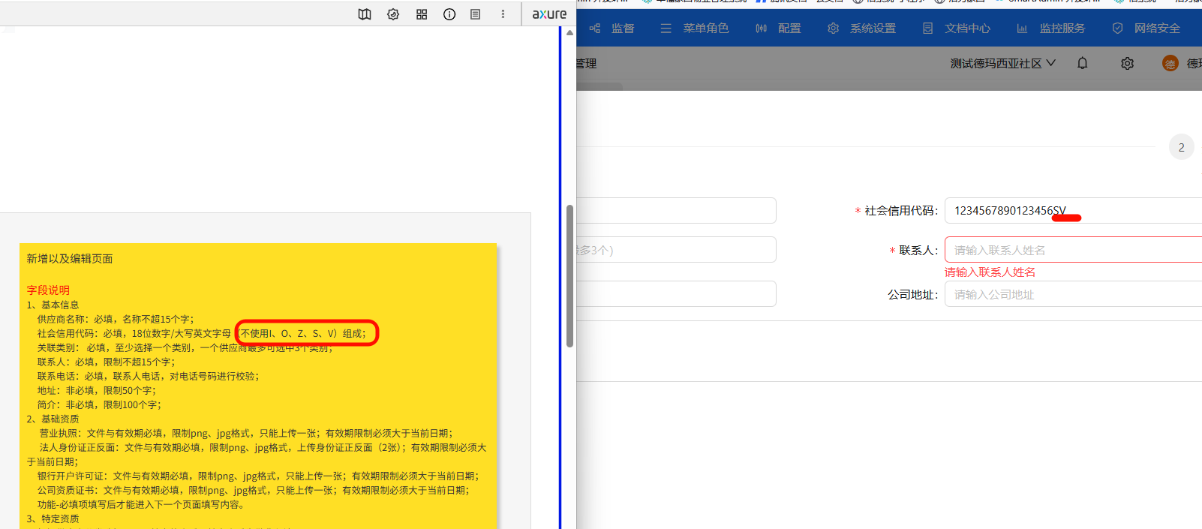Click the 简介 非必填 限制100个字 line
The width and height of the screenshot is (1202, 529).
[99, 404]
